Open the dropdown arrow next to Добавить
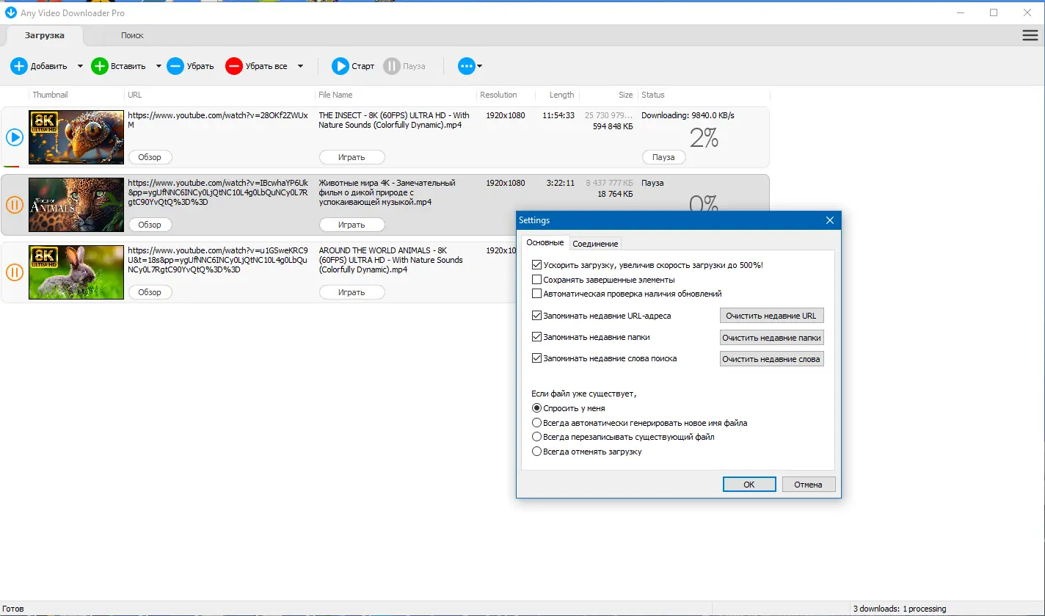1045x616 pixels. point(80,66)
